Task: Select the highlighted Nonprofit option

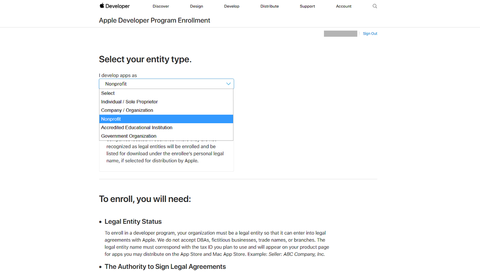Action: pos(166,119)
